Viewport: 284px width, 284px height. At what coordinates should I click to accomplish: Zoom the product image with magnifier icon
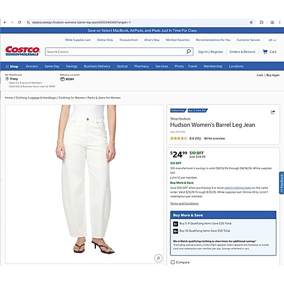[158, 258]
